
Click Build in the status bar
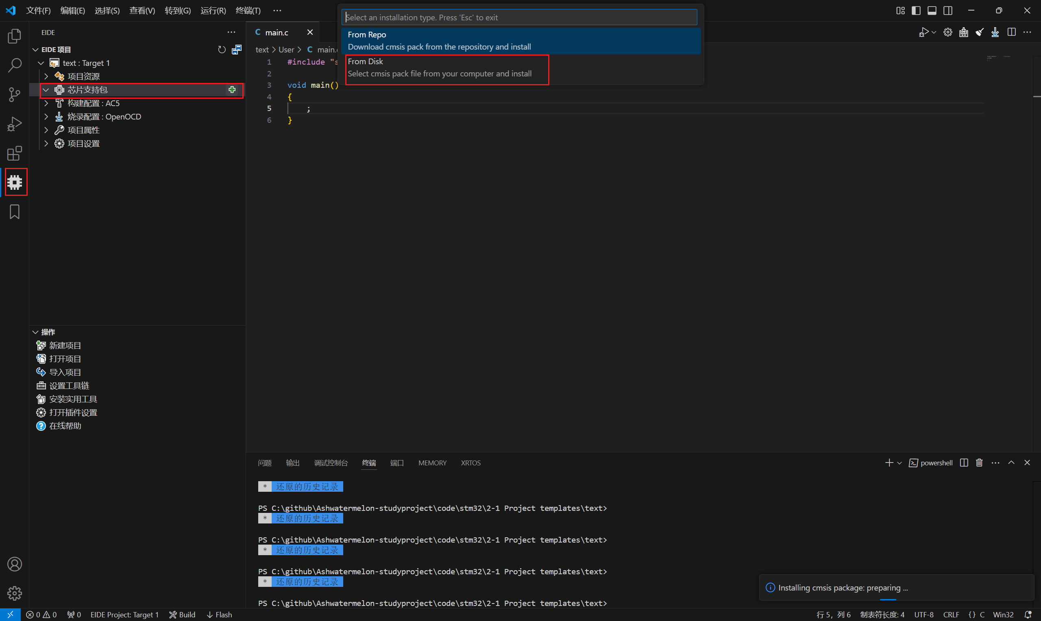(182, 614)
